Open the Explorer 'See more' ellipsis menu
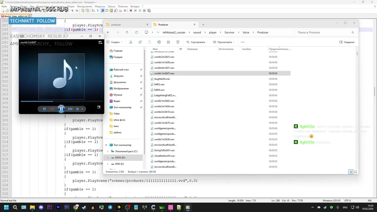Image resolution: width=377 pixels, height=212 pixels. click(243, 42)
